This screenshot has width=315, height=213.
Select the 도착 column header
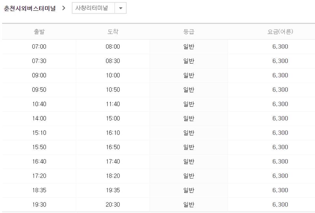pos(113,32)
